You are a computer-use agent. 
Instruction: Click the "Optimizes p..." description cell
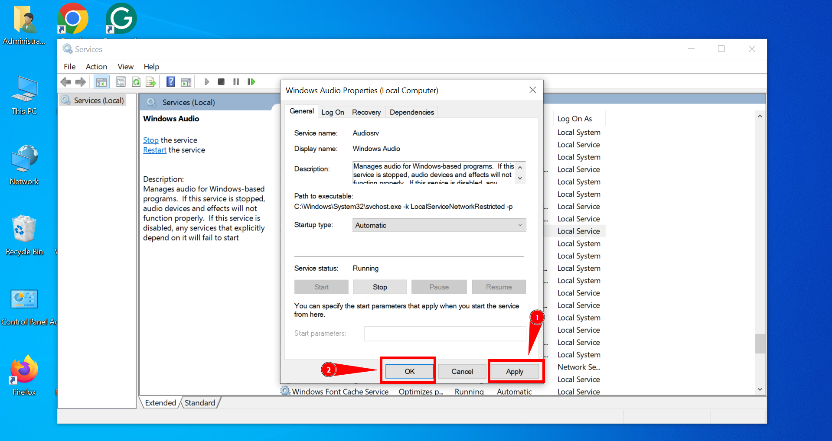click(421, 392)
